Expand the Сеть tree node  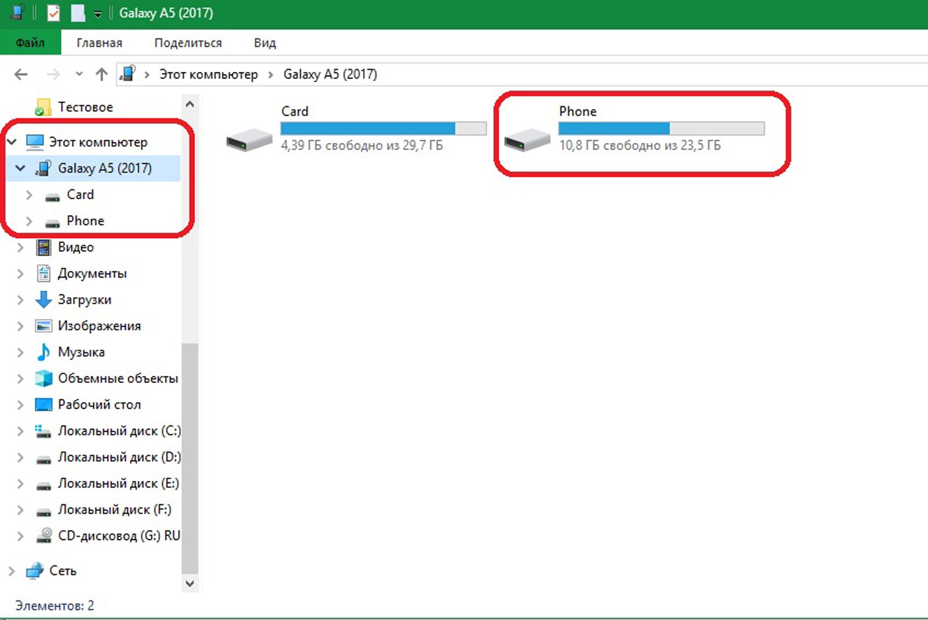[12, 571]
